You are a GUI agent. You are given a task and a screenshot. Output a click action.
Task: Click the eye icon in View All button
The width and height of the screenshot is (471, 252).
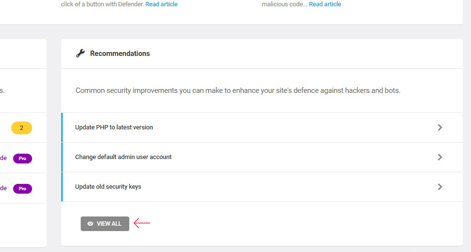pos(90,224)
